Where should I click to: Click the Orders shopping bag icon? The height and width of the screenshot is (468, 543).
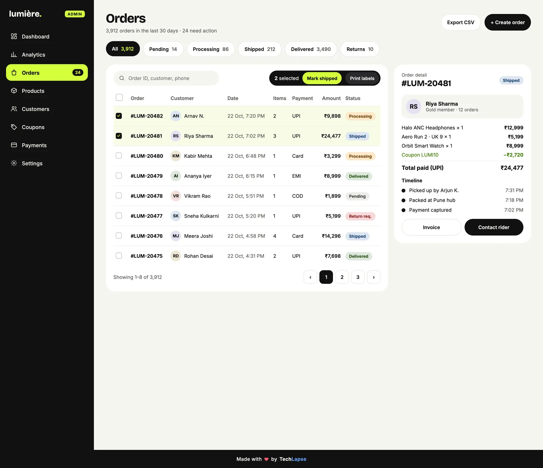tap(14, 73)
